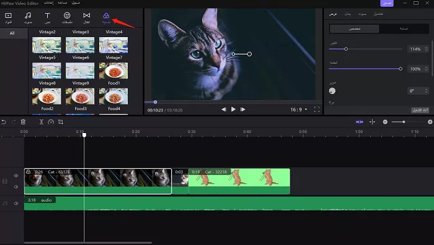Select the crop tool in the timeline toolbar

61,122
